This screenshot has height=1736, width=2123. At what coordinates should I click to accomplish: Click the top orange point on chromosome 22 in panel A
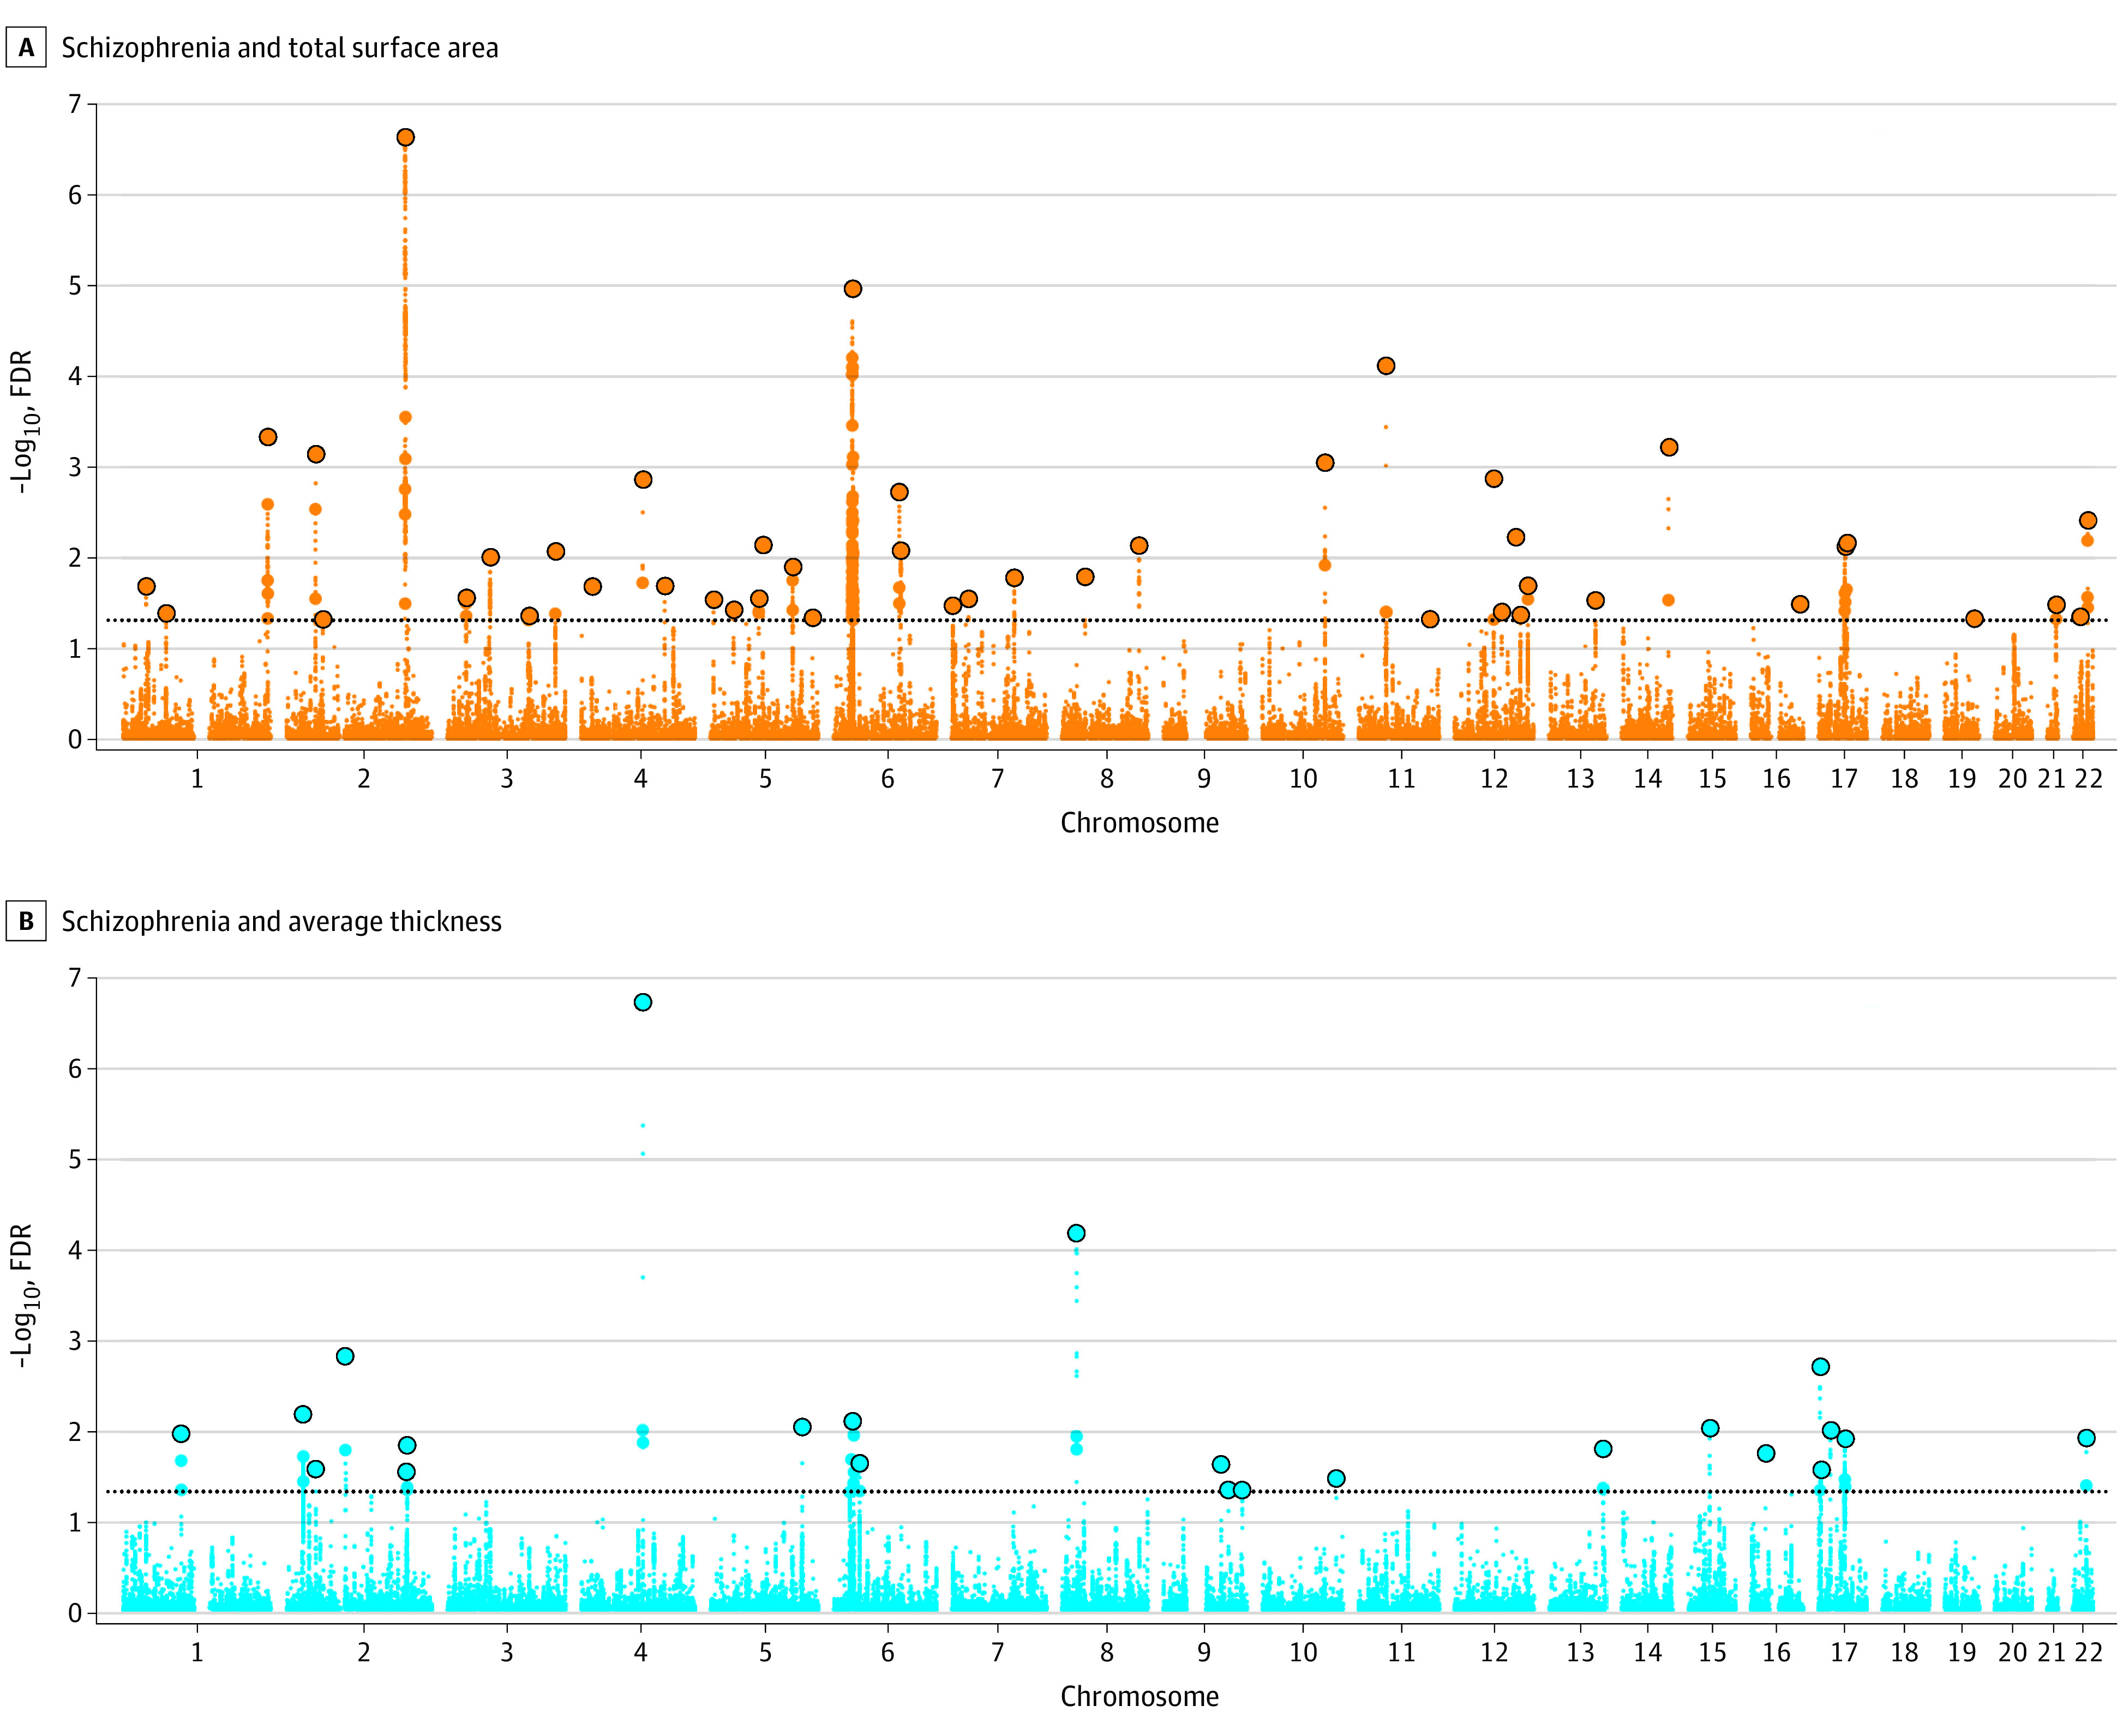coord(2087,520)
